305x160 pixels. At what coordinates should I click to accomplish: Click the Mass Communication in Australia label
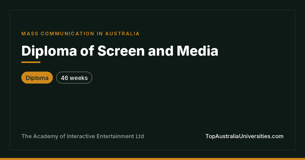tap(81, 34)
